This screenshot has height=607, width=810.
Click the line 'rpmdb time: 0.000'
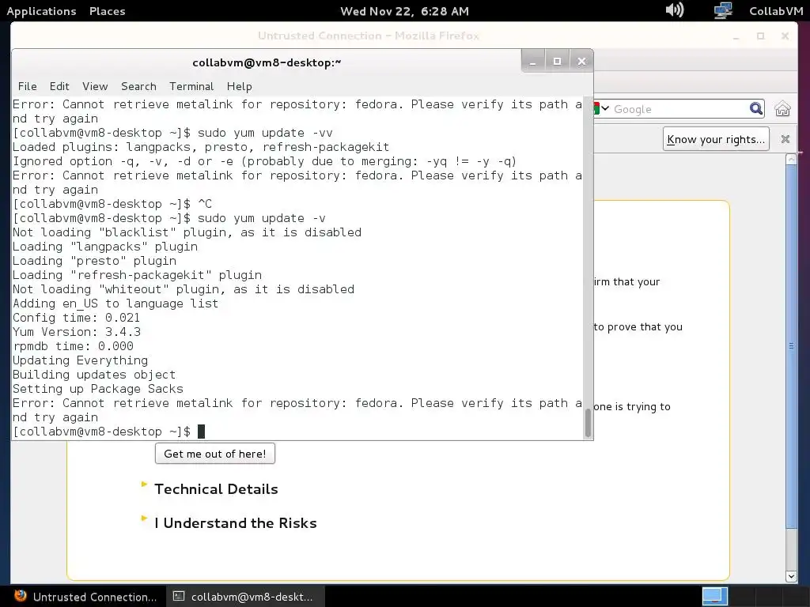coord(73,346)
